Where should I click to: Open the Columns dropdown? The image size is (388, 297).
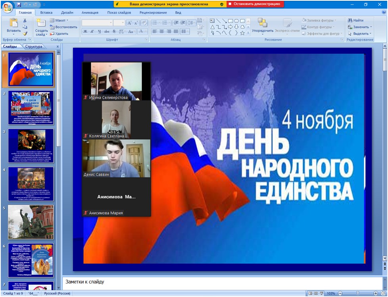[x=184, y=31]
